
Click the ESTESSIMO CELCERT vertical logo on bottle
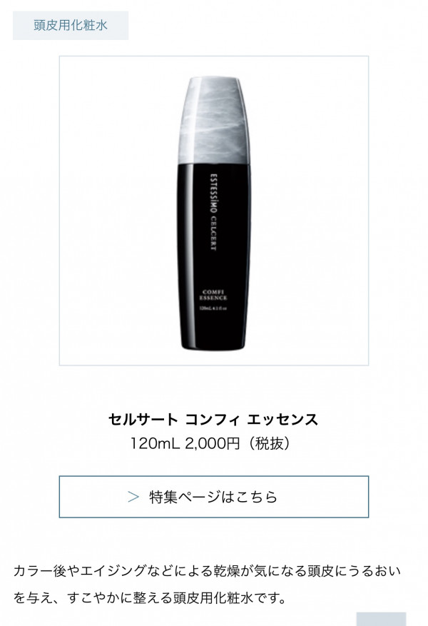[x=214, y=211]
